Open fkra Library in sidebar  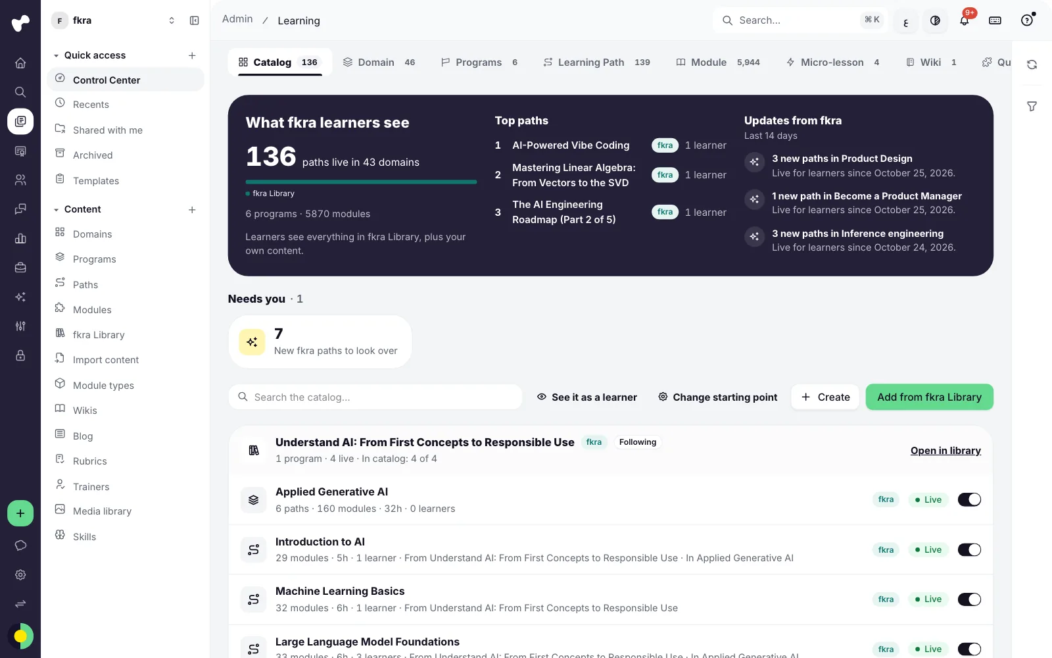coord(126,335)
